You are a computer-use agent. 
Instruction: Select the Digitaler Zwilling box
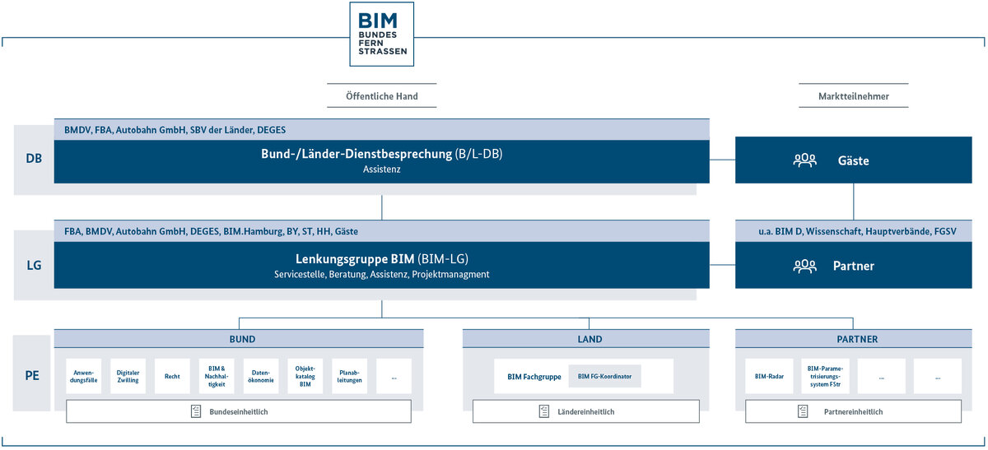click(x=128, y=376)
